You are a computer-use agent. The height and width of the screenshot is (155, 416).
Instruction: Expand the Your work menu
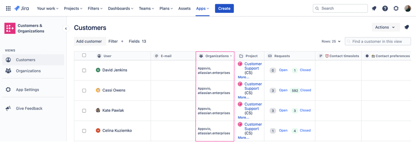point(48,8)
